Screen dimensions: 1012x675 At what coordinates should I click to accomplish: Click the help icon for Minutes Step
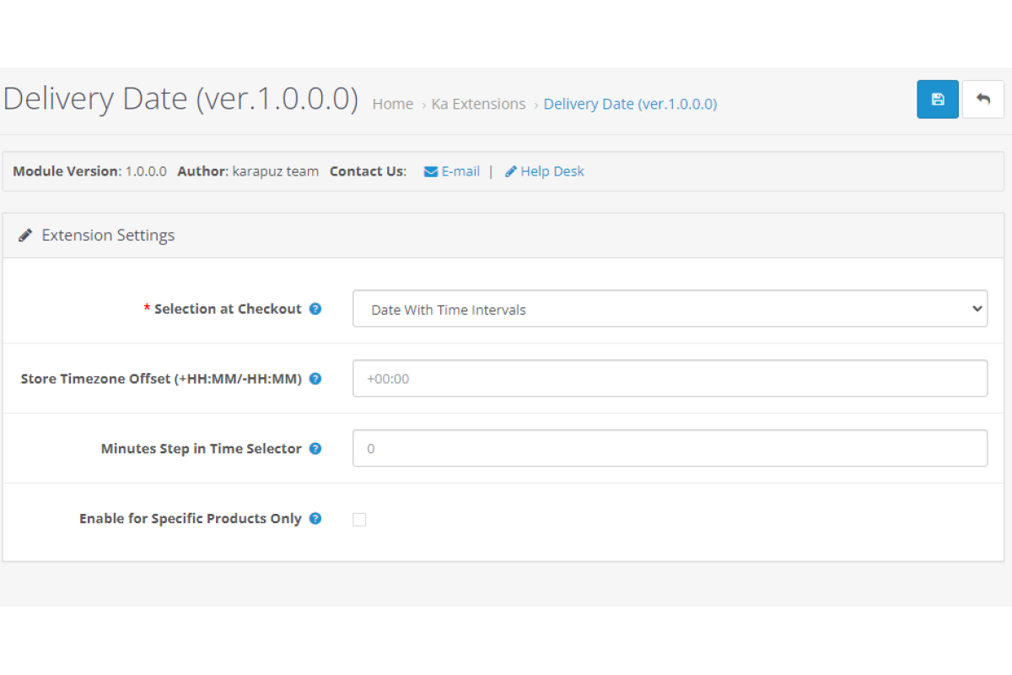pos(315,449)
